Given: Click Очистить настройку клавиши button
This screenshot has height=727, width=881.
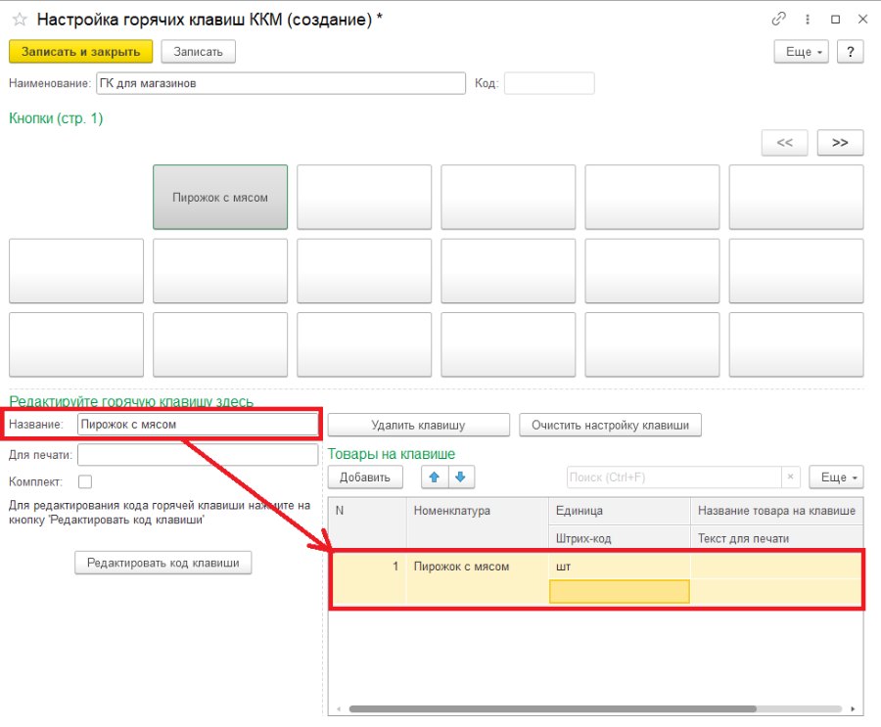Looking at the screenshot, I should [x=610, y=426].
